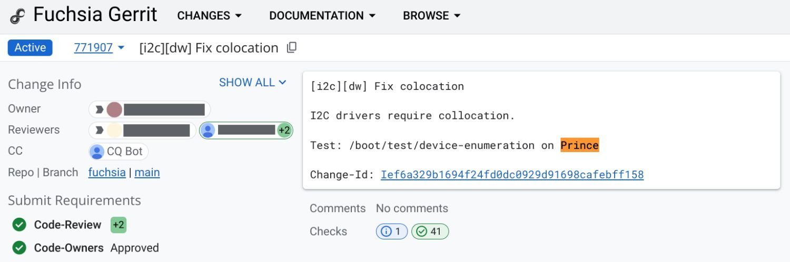Image resolution: width=790 pixels, height=262 pixels.
Task: Open the fuchsia repo link
Action: (107, 173)
